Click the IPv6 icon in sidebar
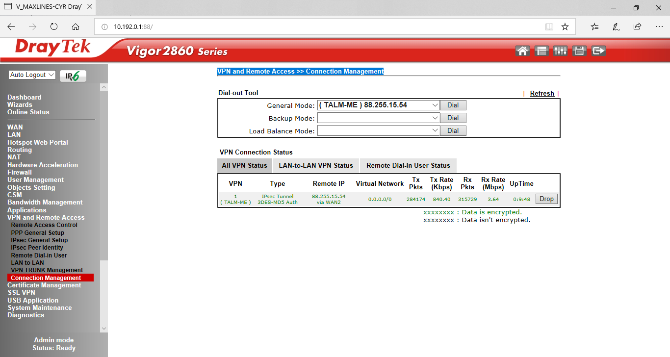 point(73,76)
